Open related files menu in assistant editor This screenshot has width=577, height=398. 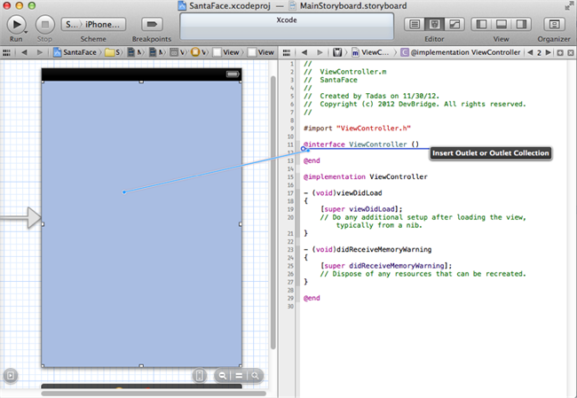(287, 53)
